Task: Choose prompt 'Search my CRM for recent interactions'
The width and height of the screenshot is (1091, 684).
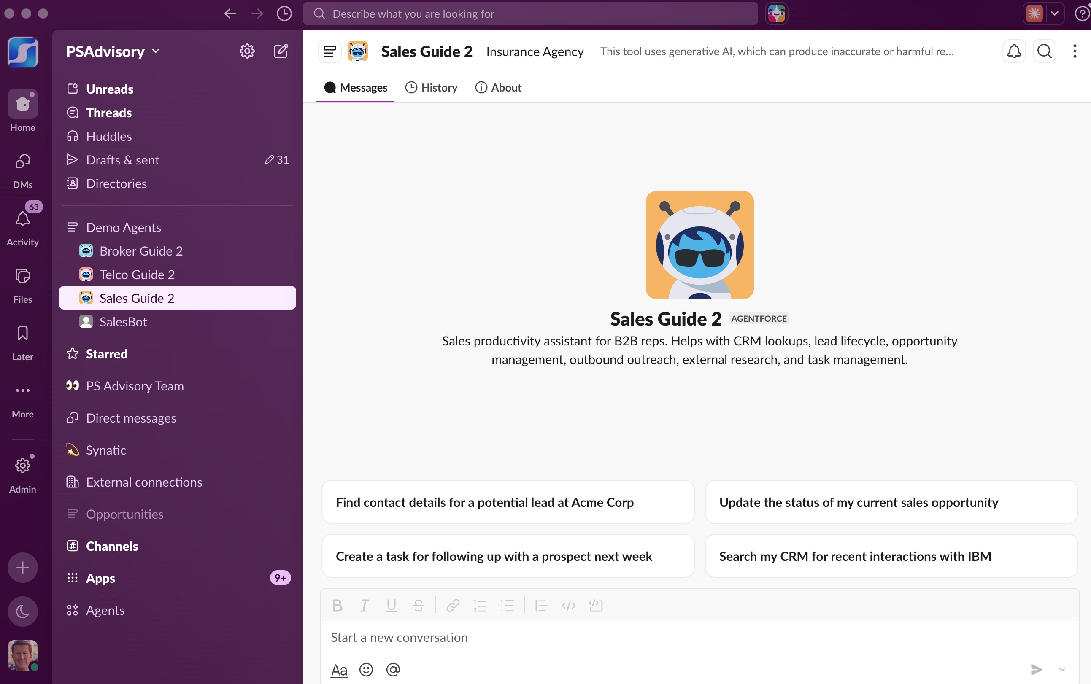Action: (x=891, y=556)
